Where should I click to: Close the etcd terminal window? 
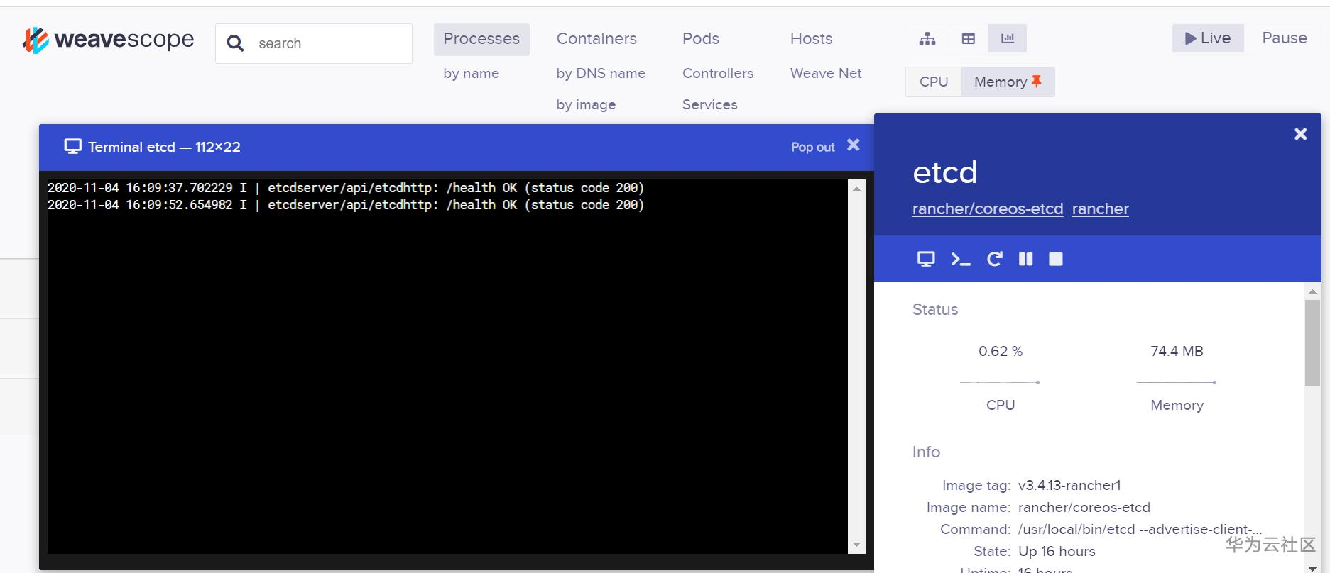[x=854, y=145]
